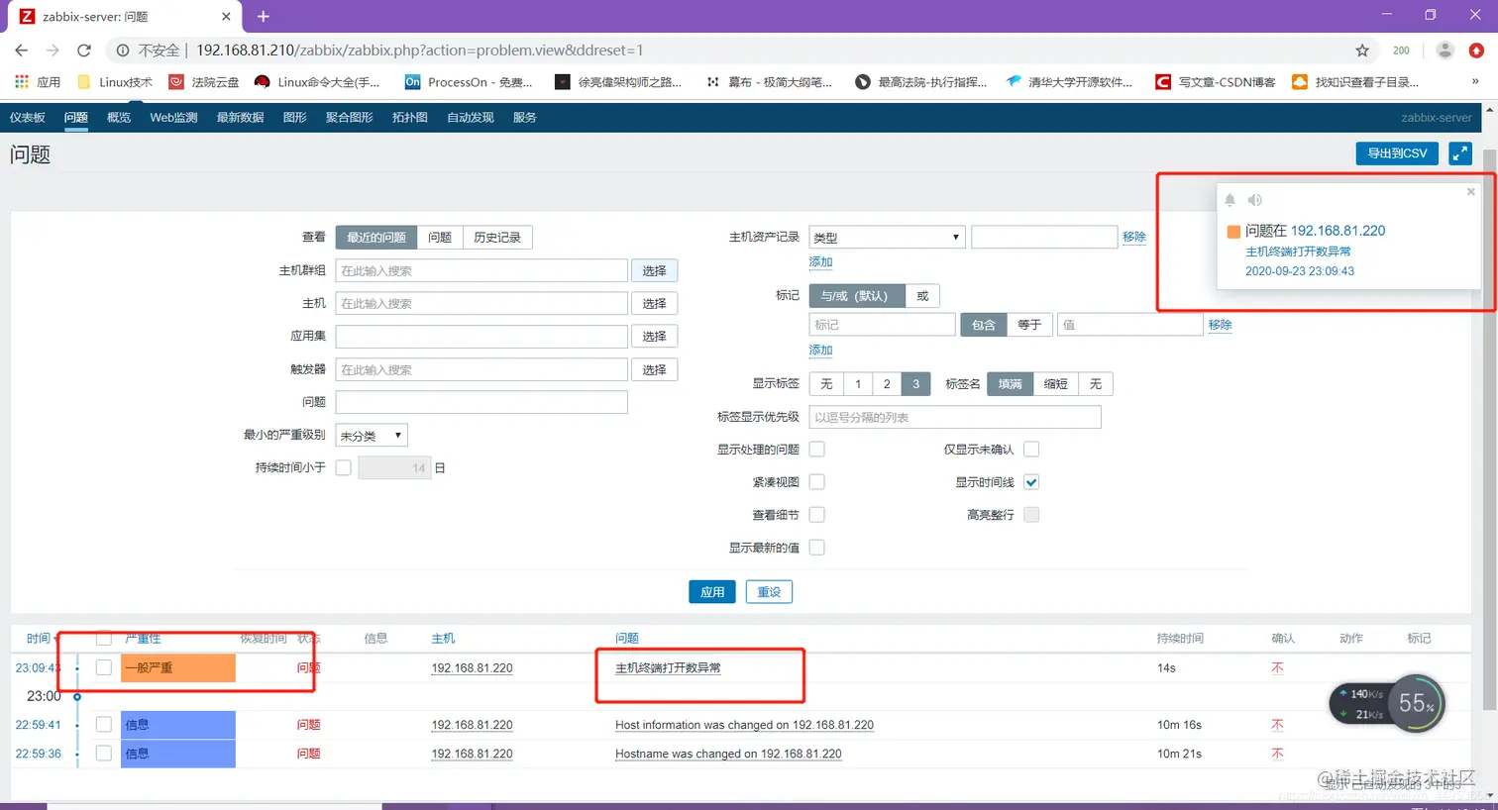
Task: Open the browser profile avatar icon
Action: coord(1445,51)
